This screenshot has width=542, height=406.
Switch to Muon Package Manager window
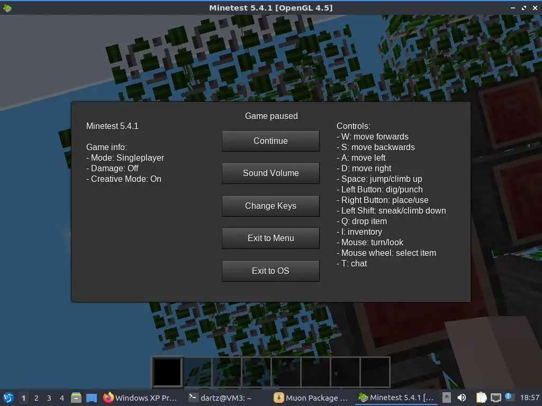point(311,398)
